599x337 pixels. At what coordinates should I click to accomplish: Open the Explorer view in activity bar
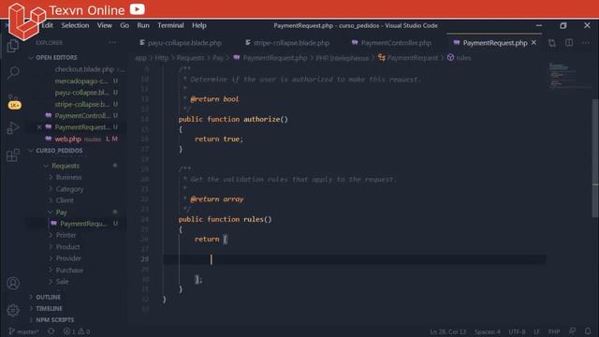(x=13, y=46)
